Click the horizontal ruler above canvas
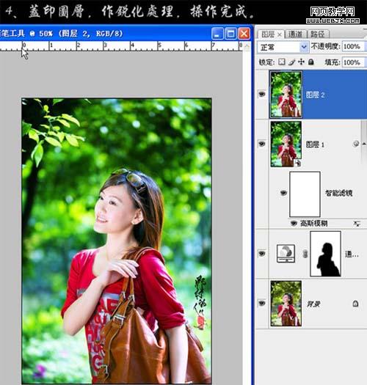This screenshot has width=367, height=385. coord(121,46)
